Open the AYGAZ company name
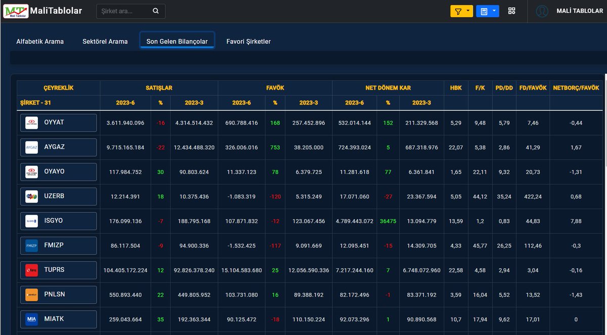Image resolution: width=607 pixels, height=335 pixels. 55,147
